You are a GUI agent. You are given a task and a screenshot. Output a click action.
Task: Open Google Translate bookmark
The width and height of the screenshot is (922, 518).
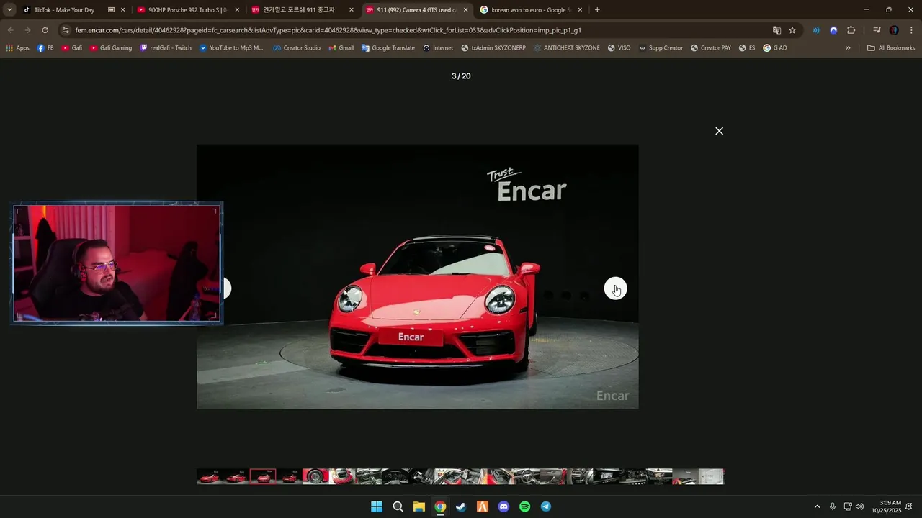point(388,48)
